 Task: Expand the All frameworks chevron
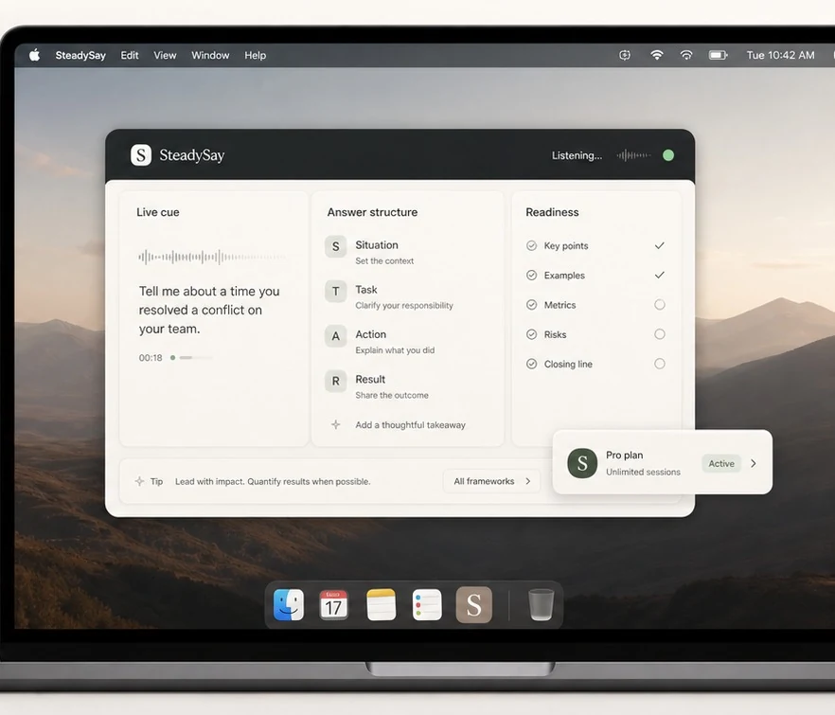(x=527, y=481)
